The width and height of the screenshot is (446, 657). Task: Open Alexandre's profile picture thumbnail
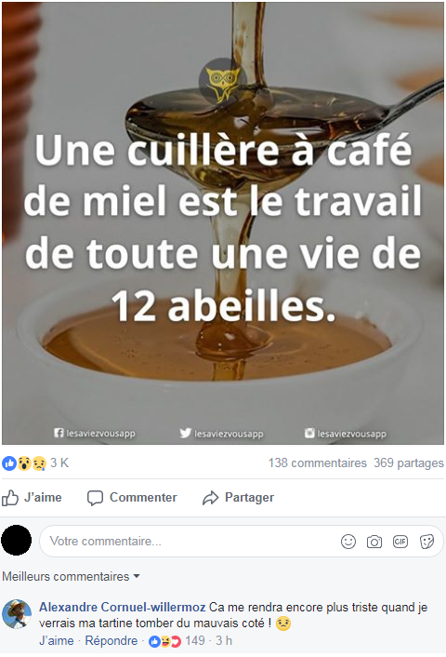(17, 614)
